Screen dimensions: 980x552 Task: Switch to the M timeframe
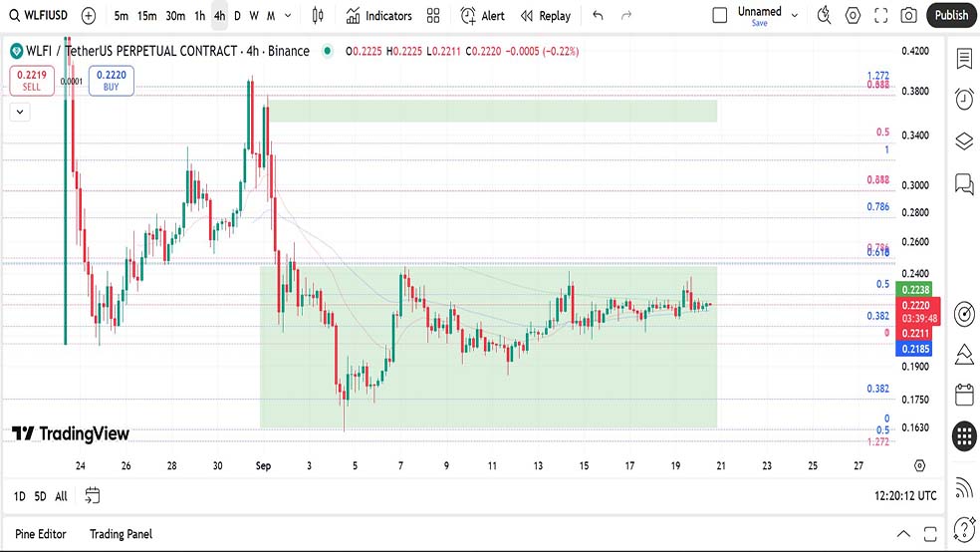pyautogui.click(x=271, y=16)
